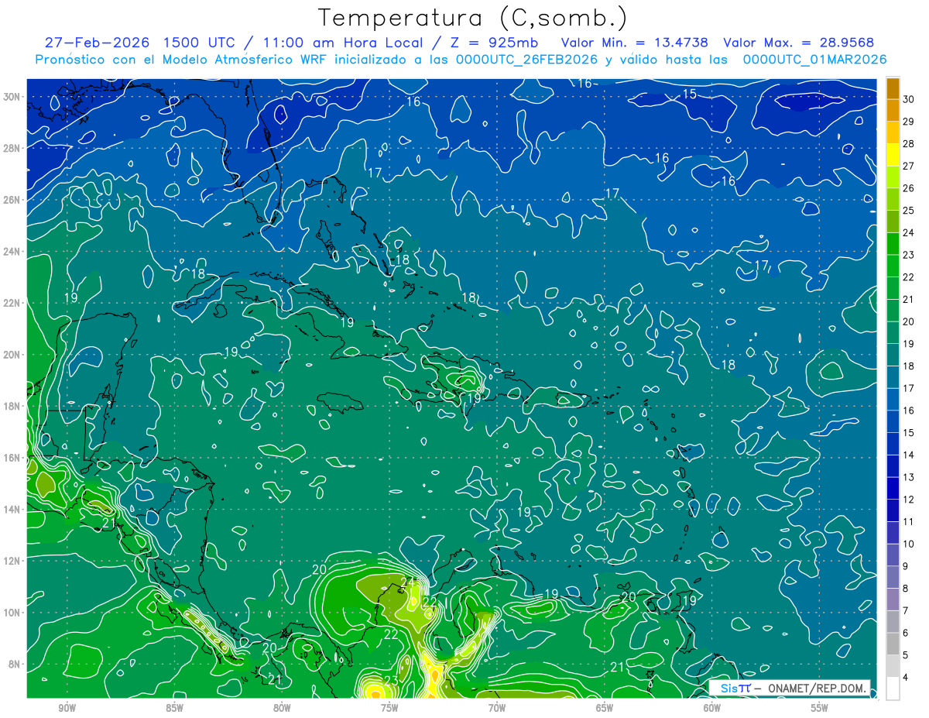Screen dimensions: 929x718
Task: Click the 'Valor Max. = 28.9568' readout
Action: pyautogui.click(x=798, y=43)
